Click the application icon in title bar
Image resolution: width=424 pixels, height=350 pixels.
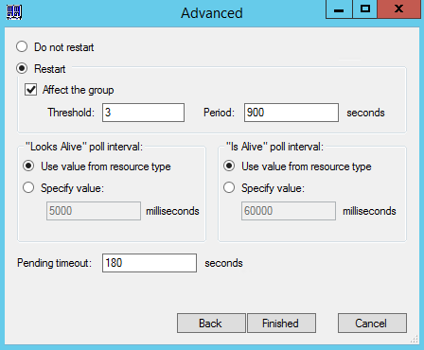14,12
